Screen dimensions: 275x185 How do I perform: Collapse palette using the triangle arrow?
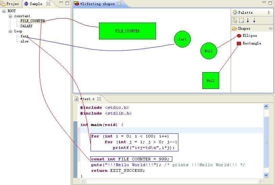[x=269, y=12]
